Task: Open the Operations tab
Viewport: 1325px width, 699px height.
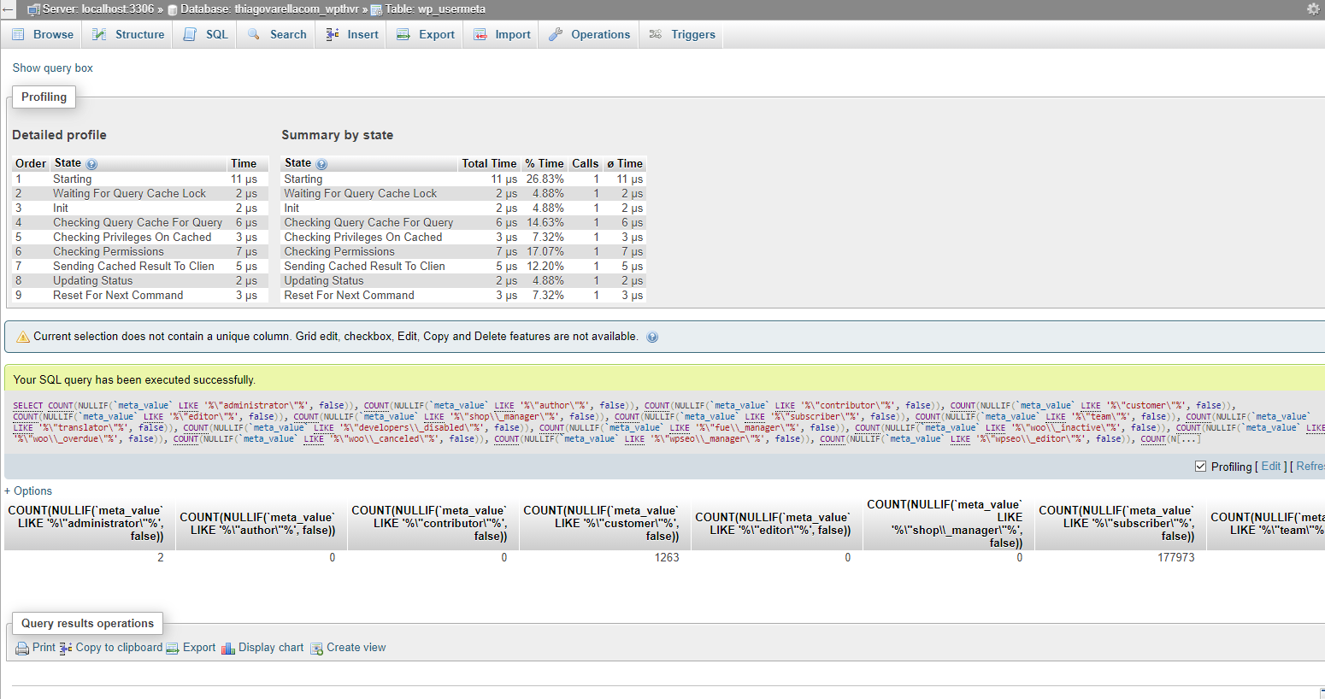Action: pyautogui.click(x=589, y=34)
